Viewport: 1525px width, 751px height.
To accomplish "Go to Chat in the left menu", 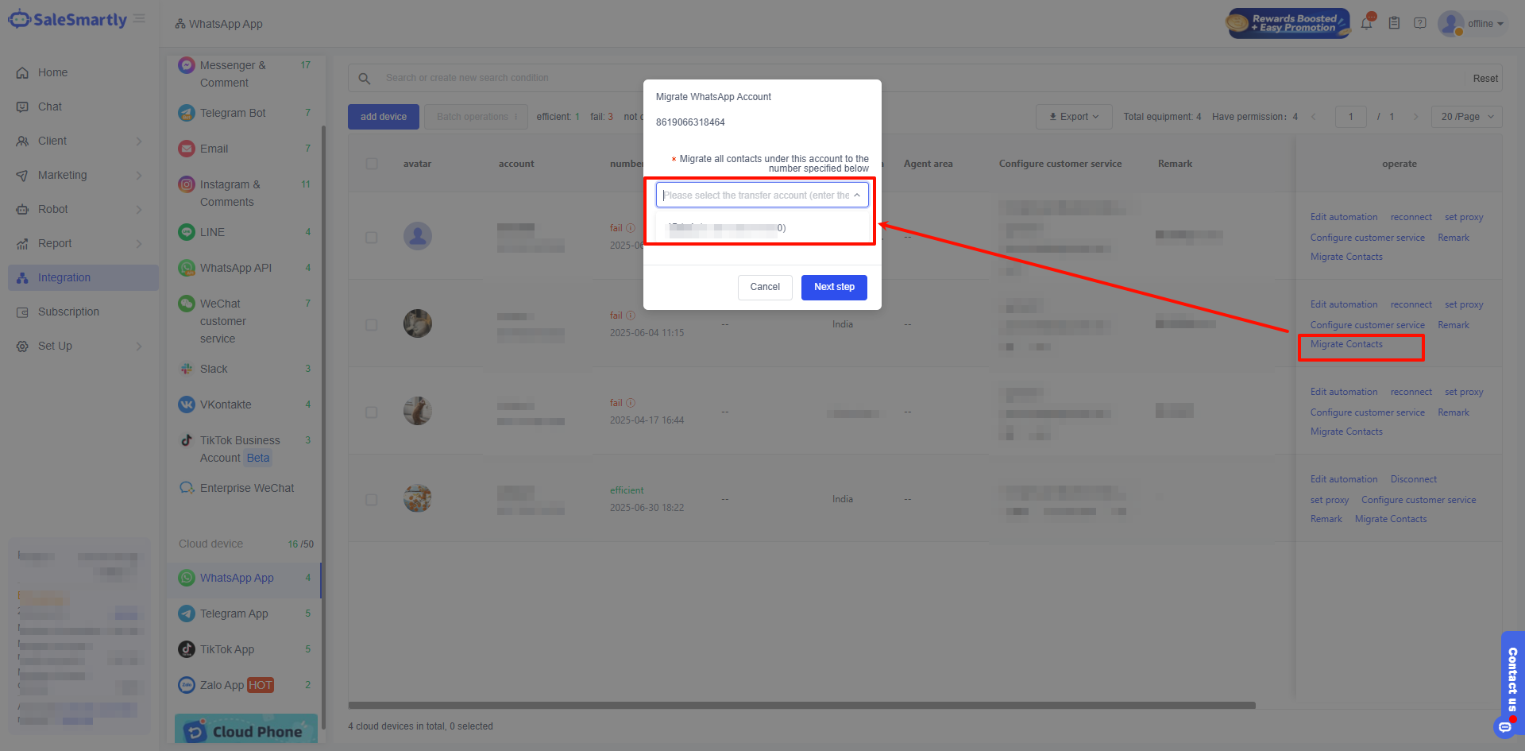I will click(x=49, y=106).
